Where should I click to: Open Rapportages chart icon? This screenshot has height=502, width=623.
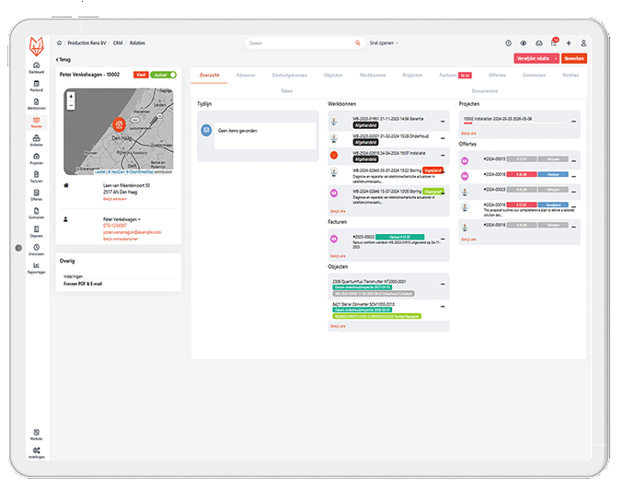[x=36, y=268]
